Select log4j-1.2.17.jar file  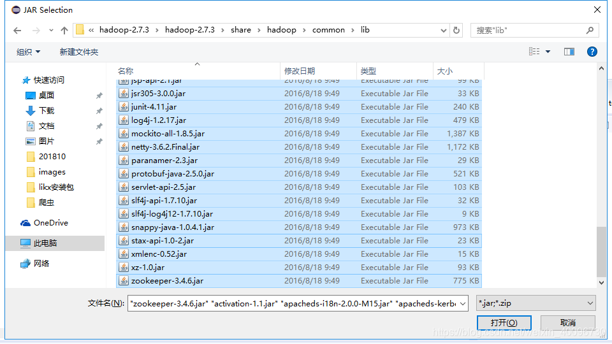coord(299,120)
